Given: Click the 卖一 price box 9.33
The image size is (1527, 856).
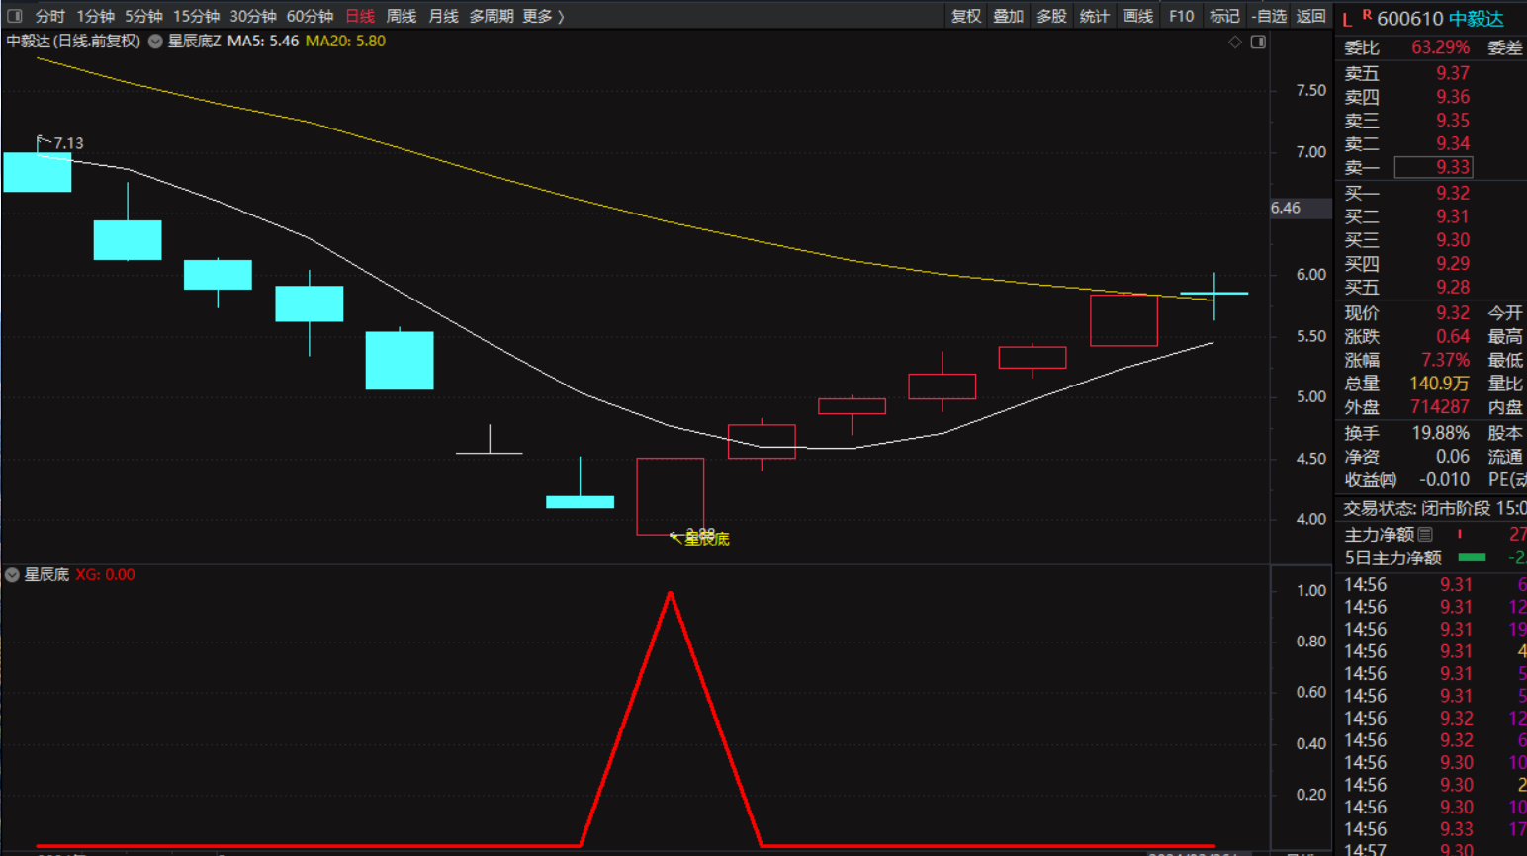Looking at the screenshot, I should click(1433, 168).
